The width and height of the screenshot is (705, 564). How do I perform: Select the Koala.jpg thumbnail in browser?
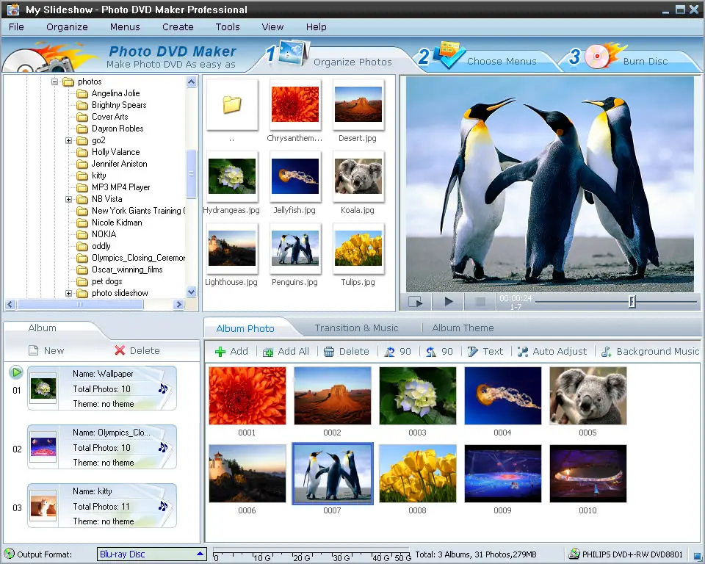point(358,177)
